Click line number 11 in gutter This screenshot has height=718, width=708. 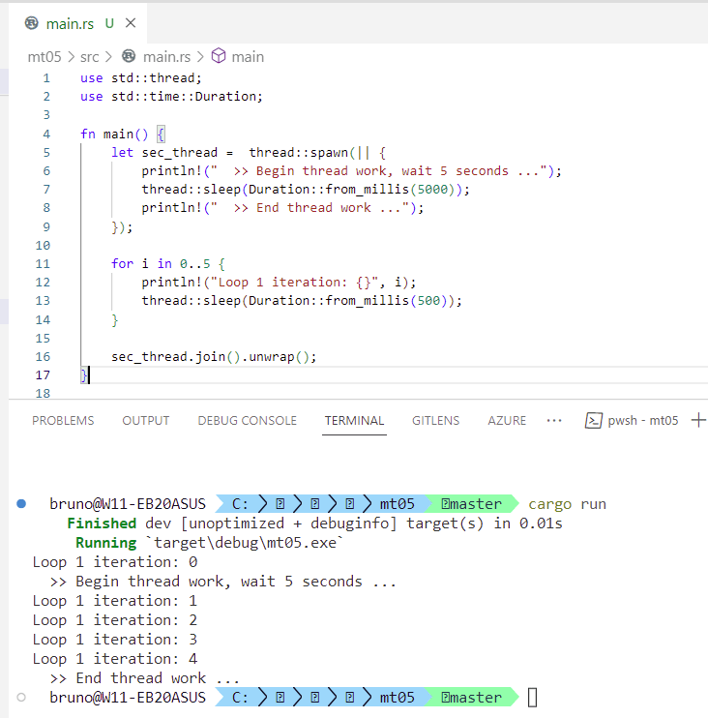(x=43, y=264)
